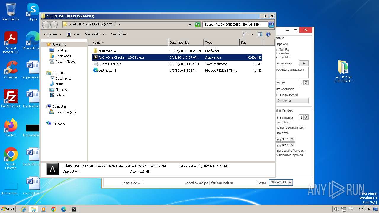The width and height of the screenshot is (379, 213).
Task: Open Explorer help question mark icon
Action: 268,34
